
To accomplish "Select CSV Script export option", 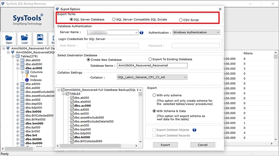I will pos(181,20).
